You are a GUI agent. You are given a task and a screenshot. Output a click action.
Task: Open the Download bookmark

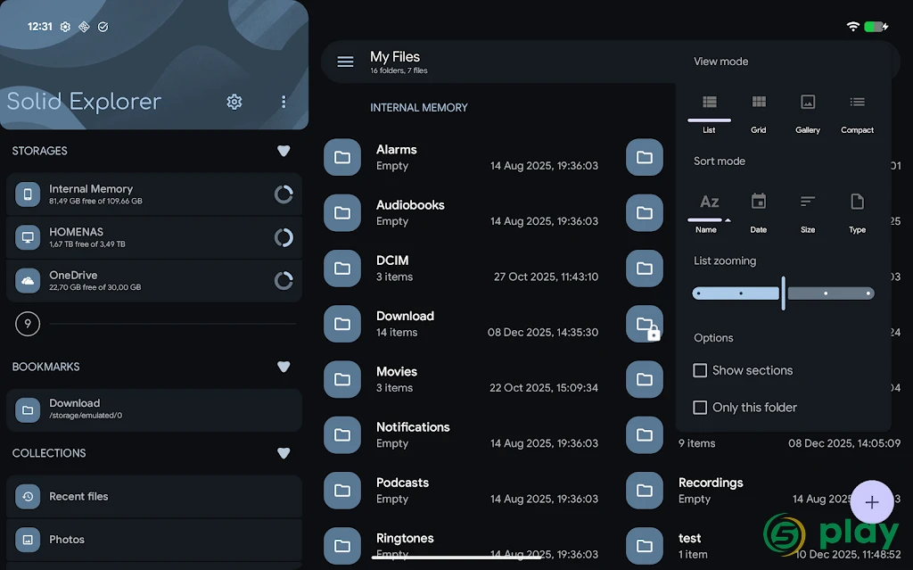coord(154,409)
